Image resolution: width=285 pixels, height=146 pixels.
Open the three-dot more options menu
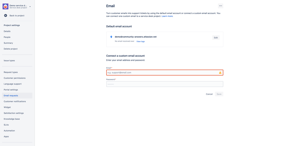click(x=221, y=6)
